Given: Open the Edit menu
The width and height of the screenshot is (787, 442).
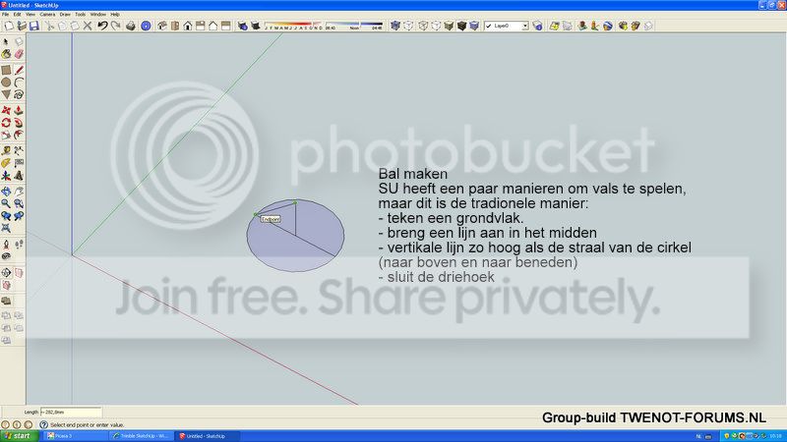Looking at the screenshot, I should (x=18, y=15).
